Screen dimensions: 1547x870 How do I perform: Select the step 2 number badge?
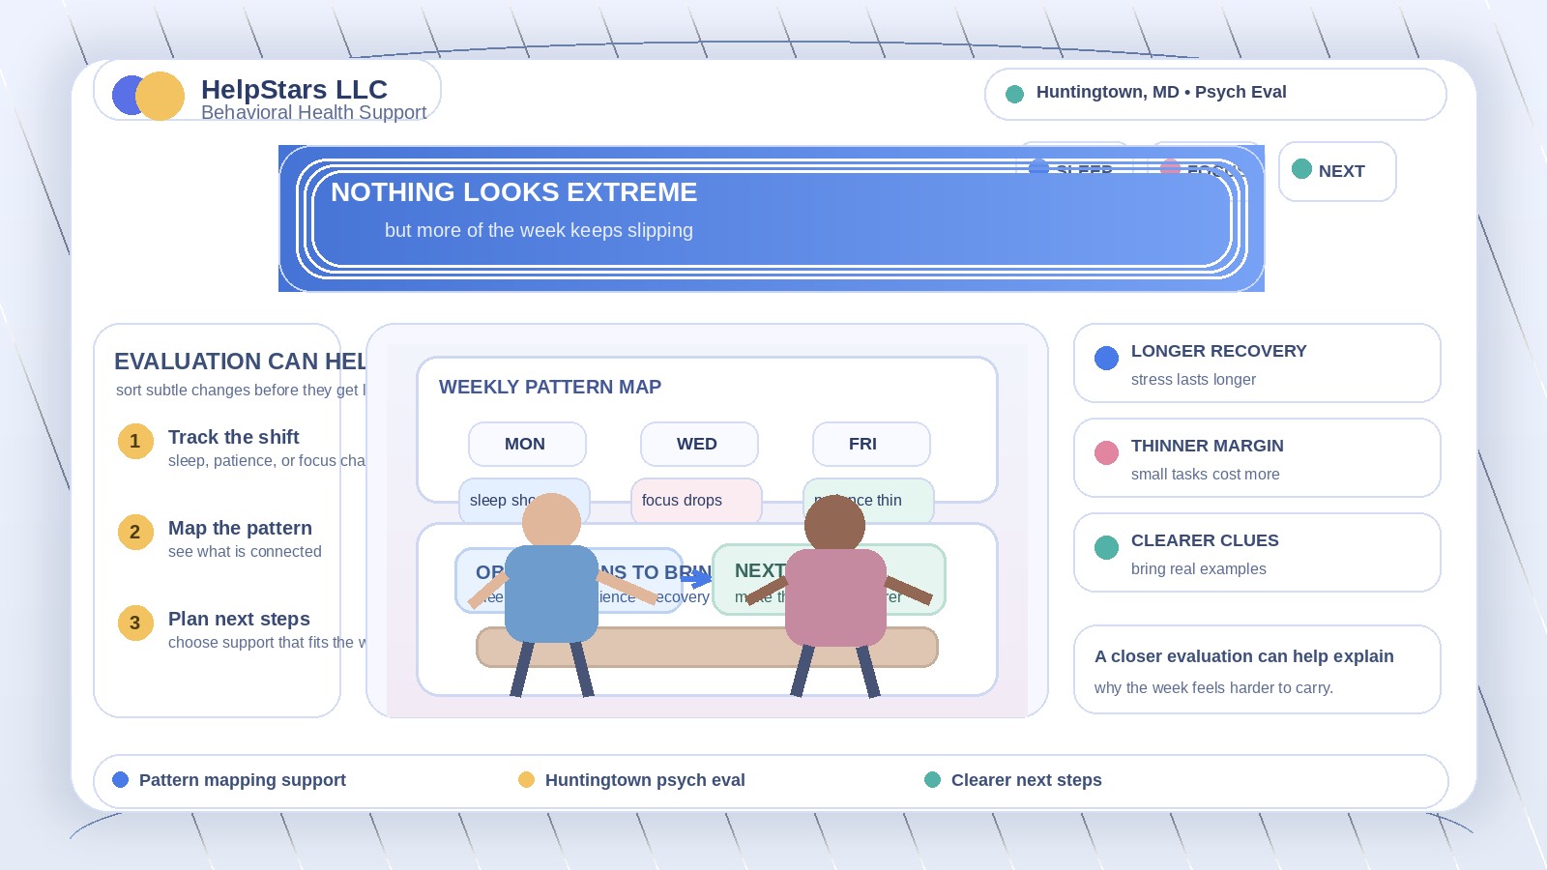click(135, 532)
